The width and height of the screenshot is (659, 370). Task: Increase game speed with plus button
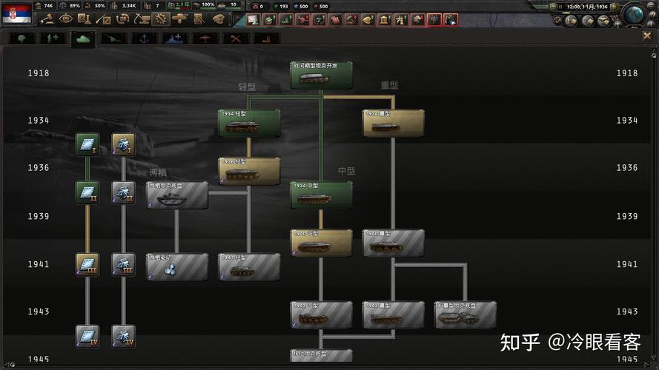614,7
